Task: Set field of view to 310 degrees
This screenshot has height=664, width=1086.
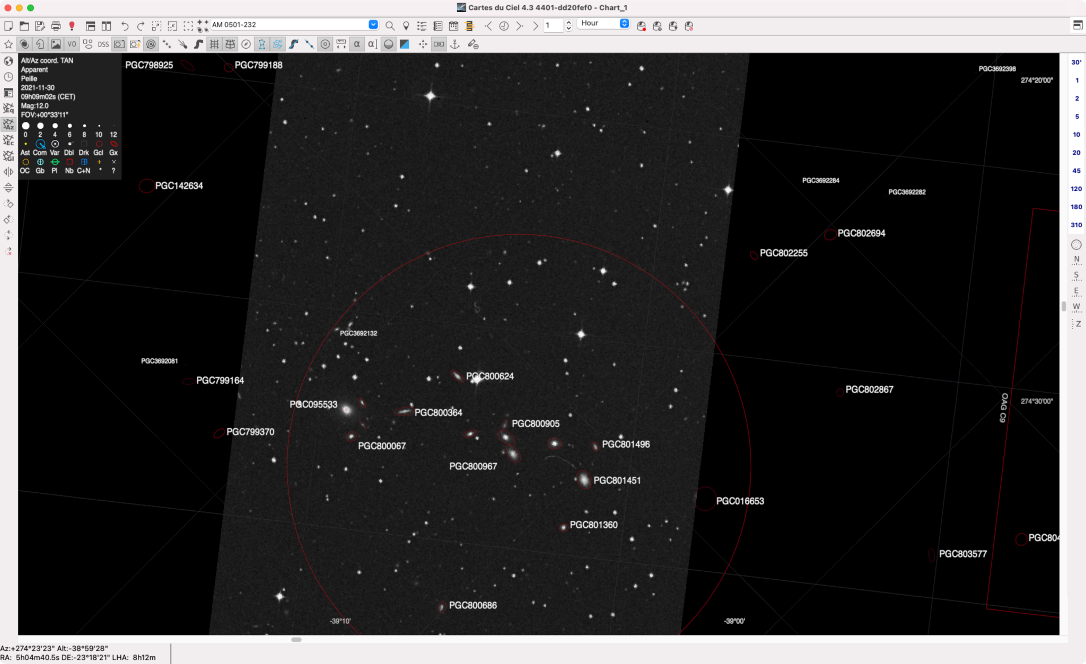Action: pos(1076,225)
